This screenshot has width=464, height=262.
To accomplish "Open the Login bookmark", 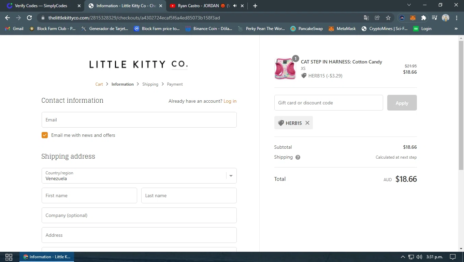I will [422, 29].
